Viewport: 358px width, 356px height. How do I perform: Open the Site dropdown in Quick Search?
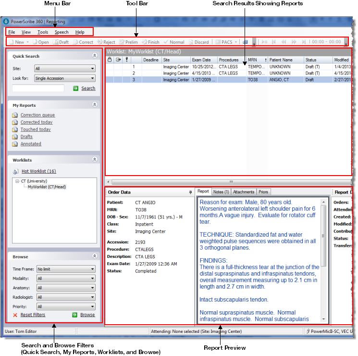tap(65, 68)
